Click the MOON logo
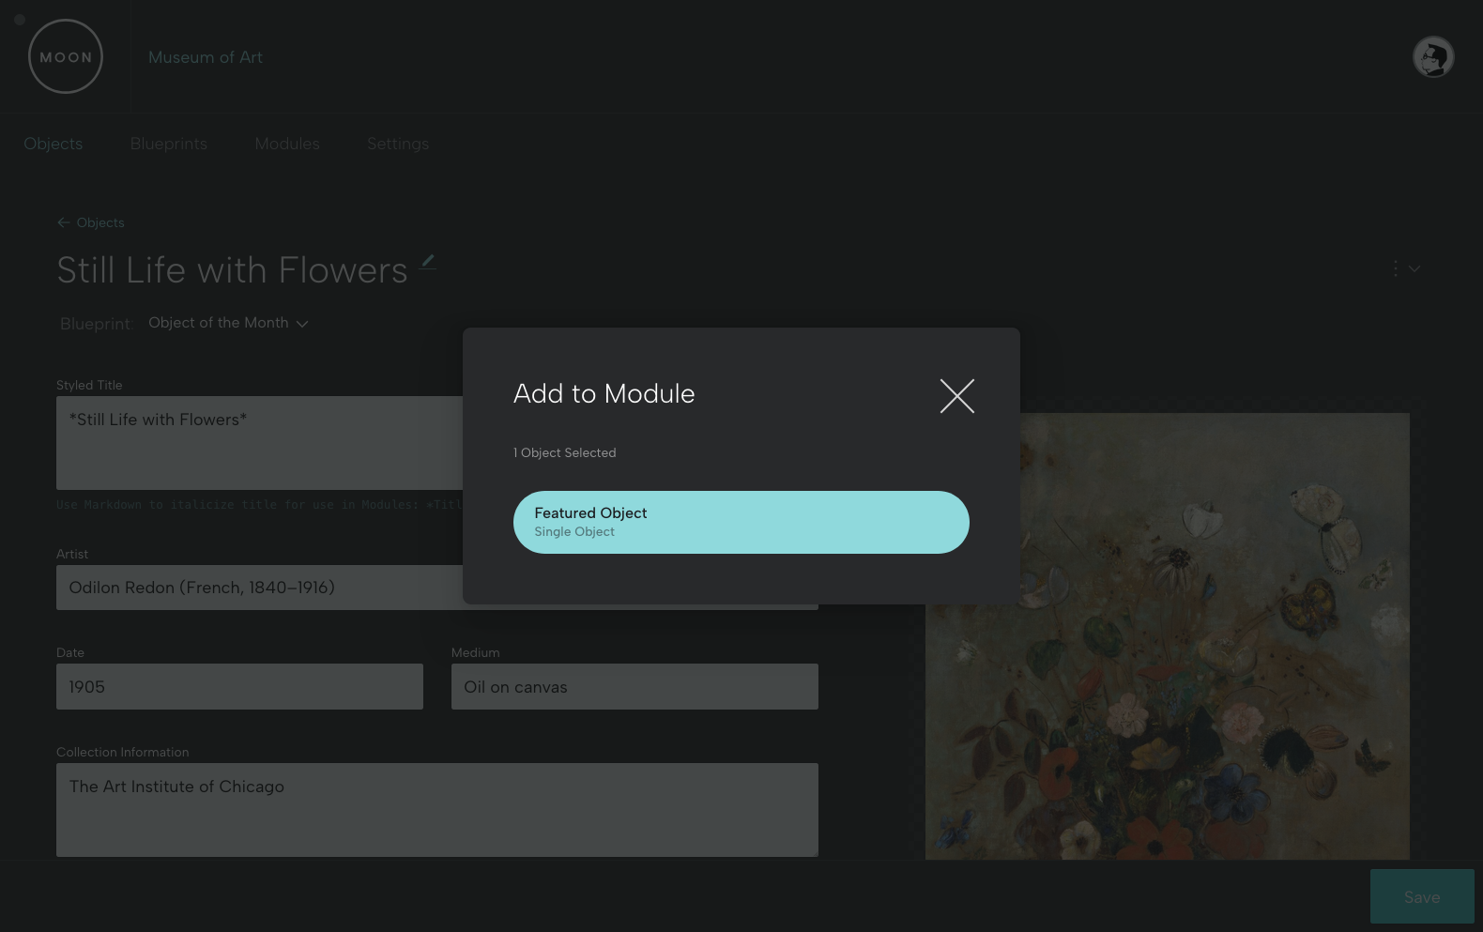This screenshot has width=1483, height=932. [66, 56]
